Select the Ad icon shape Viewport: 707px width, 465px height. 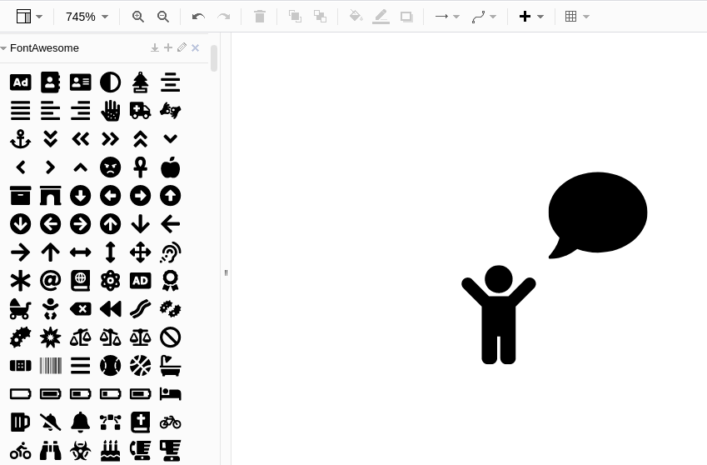click(x=20, y=82)
